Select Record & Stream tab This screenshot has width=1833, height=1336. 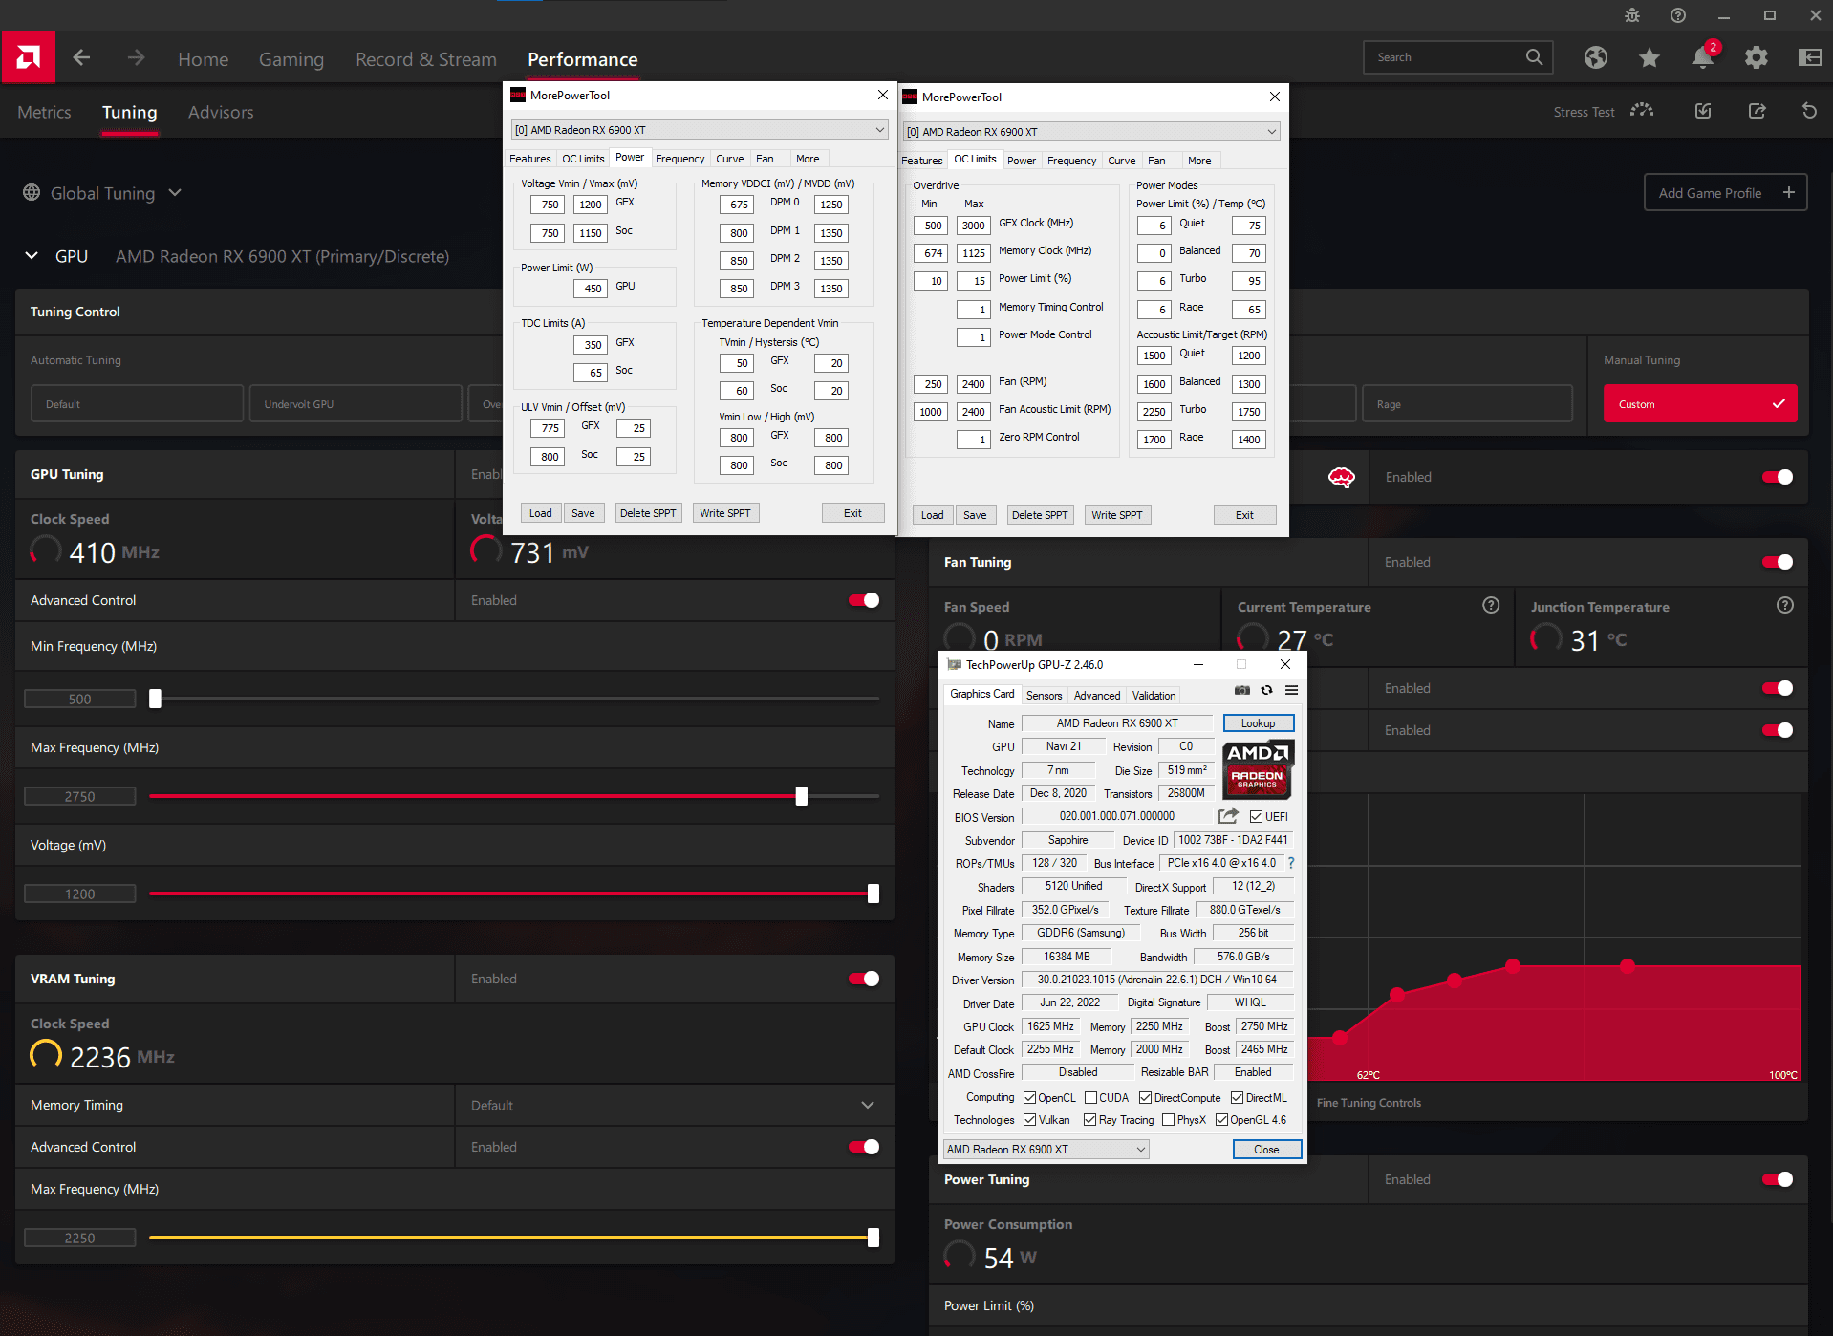click(x=426, y=59)
